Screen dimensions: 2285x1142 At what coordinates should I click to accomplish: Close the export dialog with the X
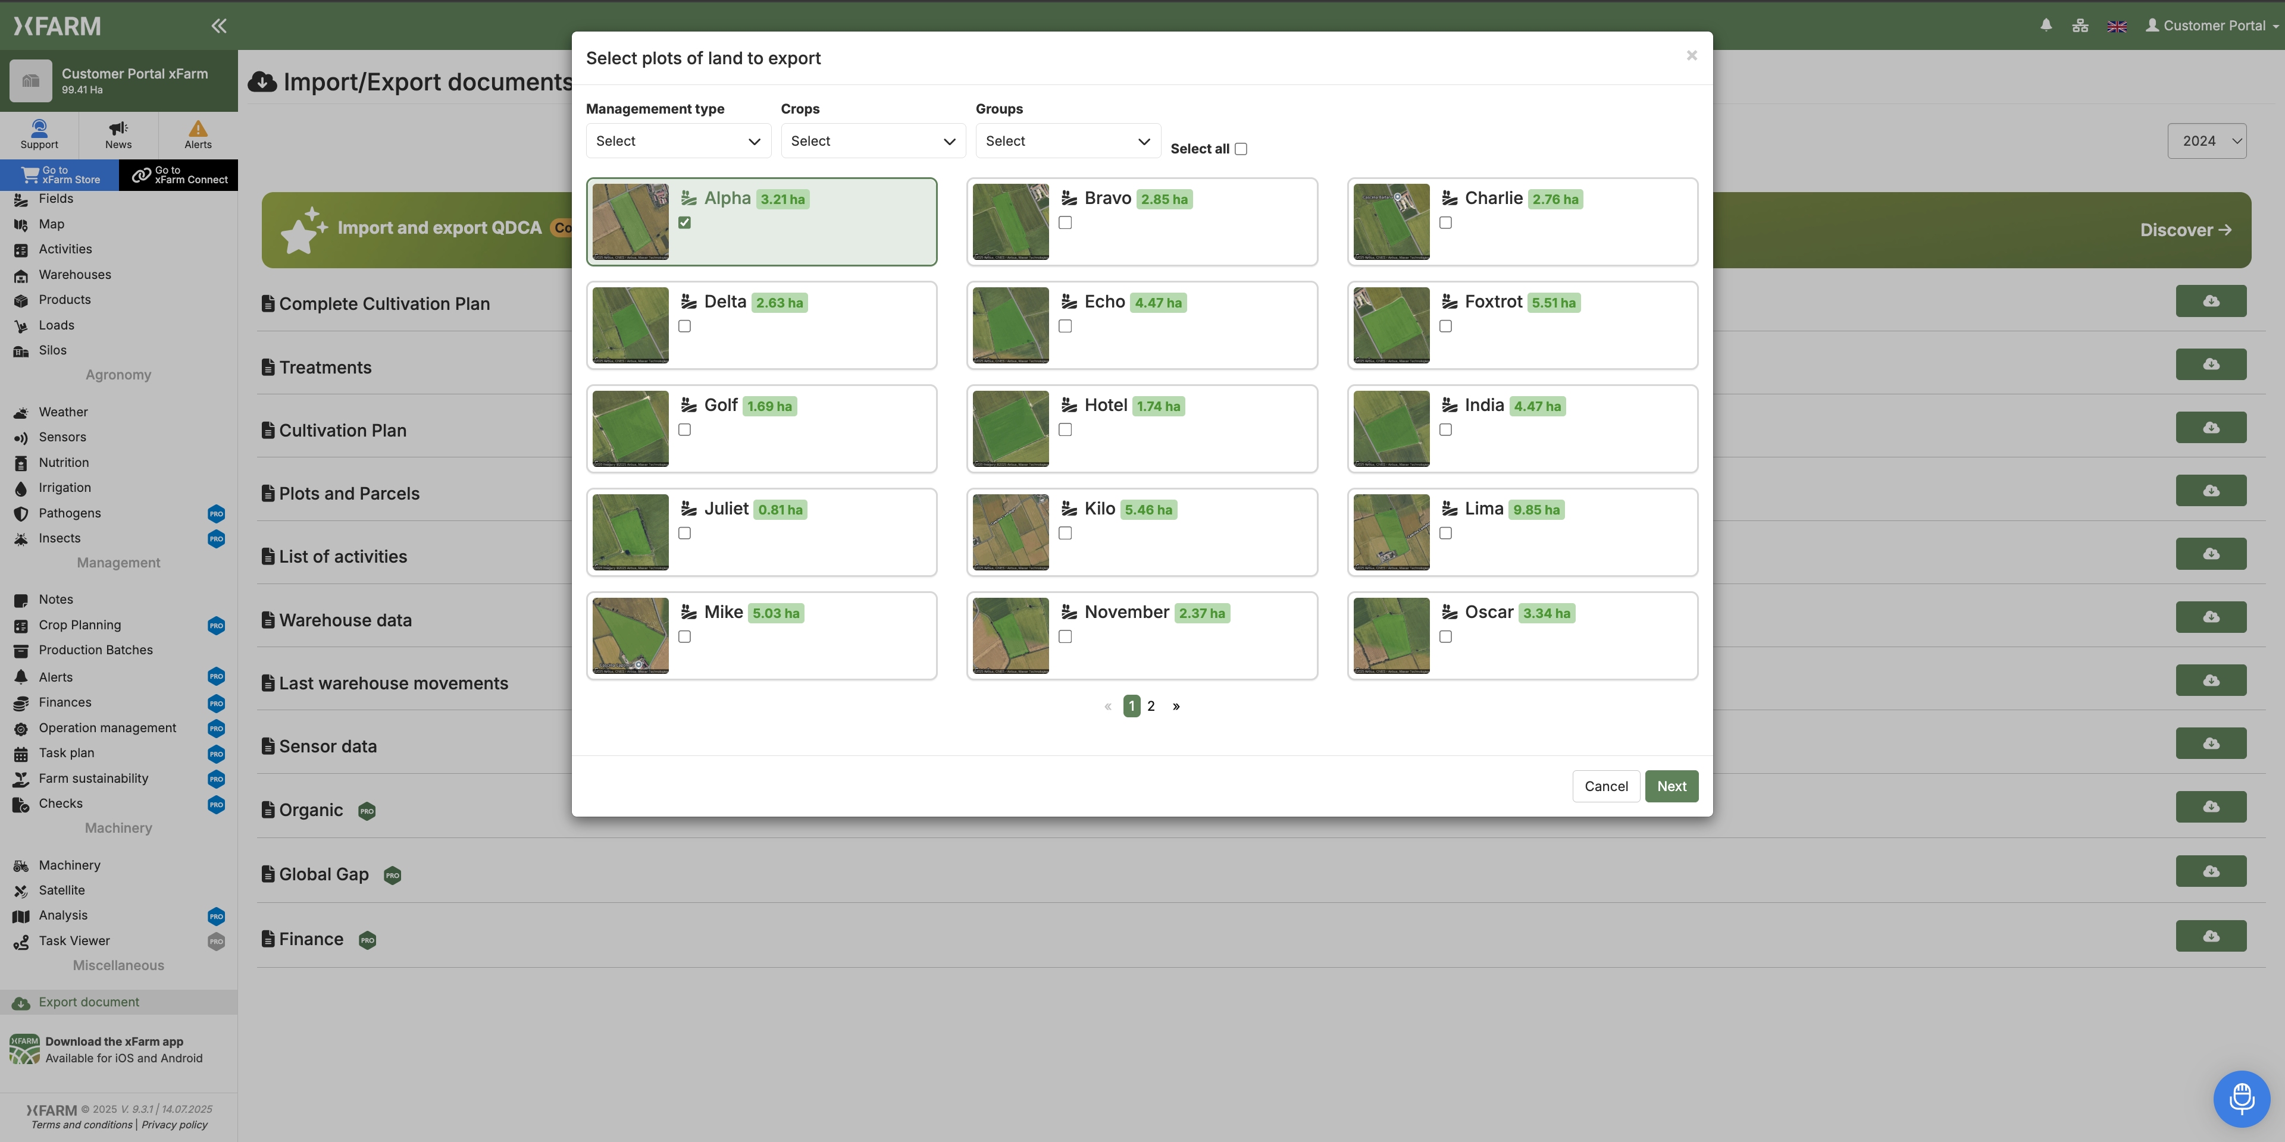(1692, 55)
